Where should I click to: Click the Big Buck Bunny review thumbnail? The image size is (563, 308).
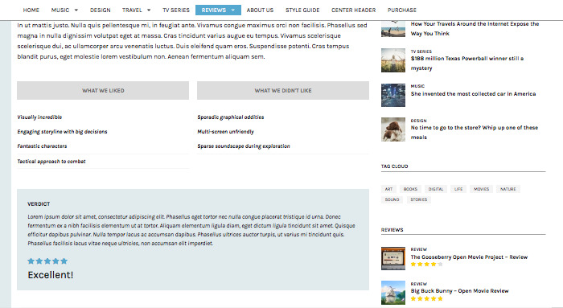[393, 293]
